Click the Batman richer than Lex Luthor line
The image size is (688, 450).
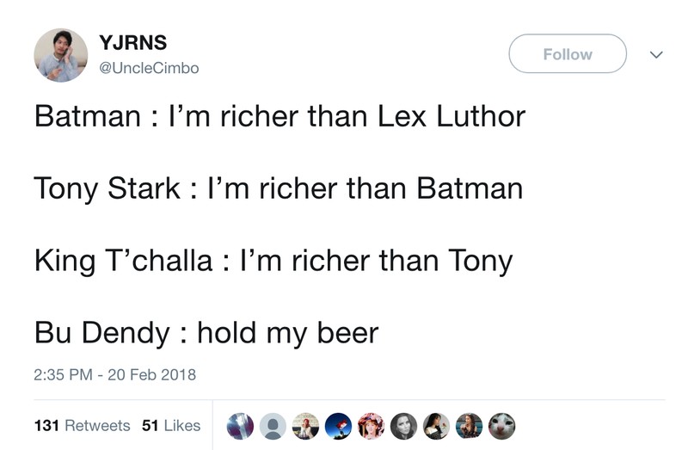[x=279, y=115]
